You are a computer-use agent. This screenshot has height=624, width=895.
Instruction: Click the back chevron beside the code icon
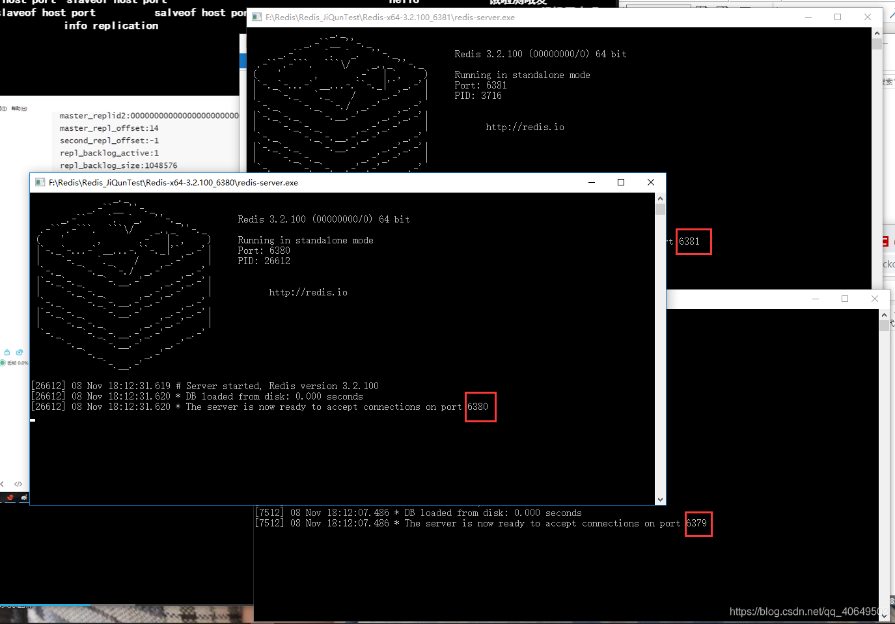[3, 484]
